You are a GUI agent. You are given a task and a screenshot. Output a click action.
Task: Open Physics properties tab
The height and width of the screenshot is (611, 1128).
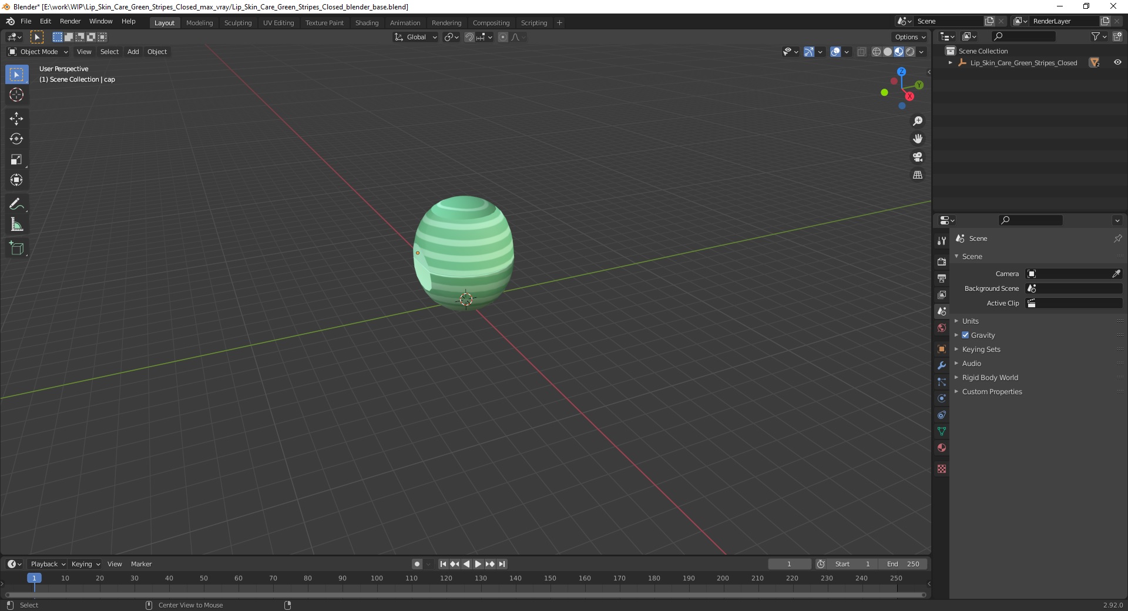942,398
